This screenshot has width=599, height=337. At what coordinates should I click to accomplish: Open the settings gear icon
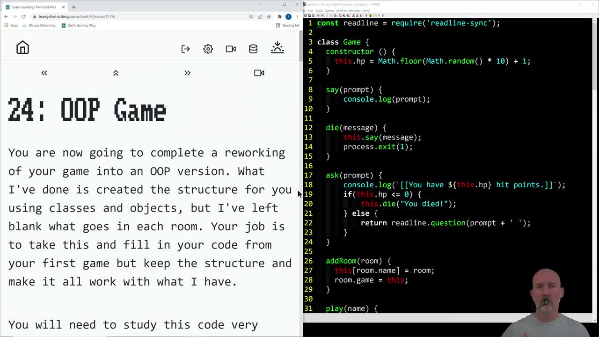coord(208,49)
